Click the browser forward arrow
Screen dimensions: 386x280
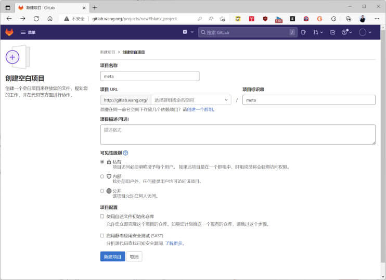tap(23, 18)
